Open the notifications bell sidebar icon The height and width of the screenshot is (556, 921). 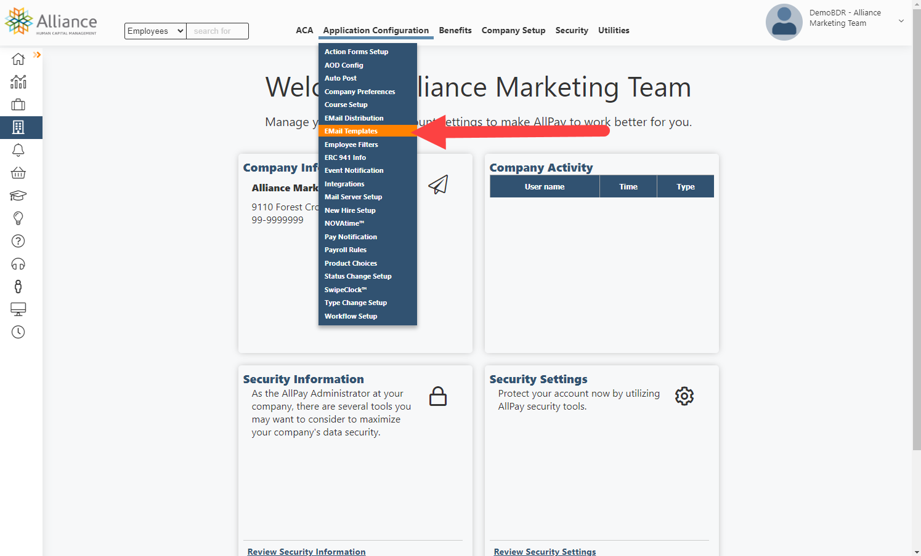click(18, 150)
